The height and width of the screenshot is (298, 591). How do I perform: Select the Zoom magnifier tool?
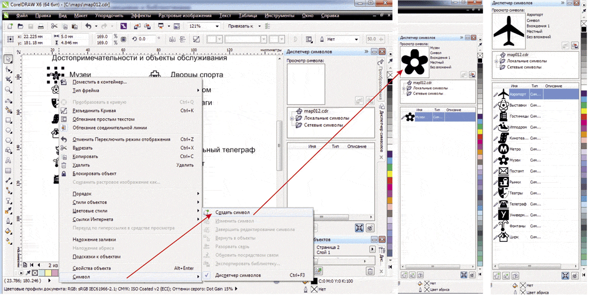click(8, 90)
